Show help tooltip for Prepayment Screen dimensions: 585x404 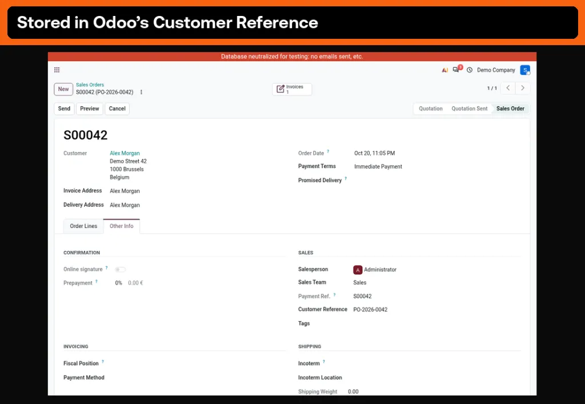96,281
